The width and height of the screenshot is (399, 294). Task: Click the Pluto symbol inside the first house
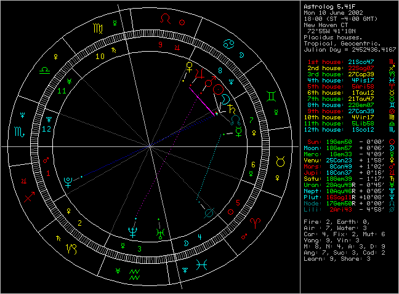[x=67, y=181]
